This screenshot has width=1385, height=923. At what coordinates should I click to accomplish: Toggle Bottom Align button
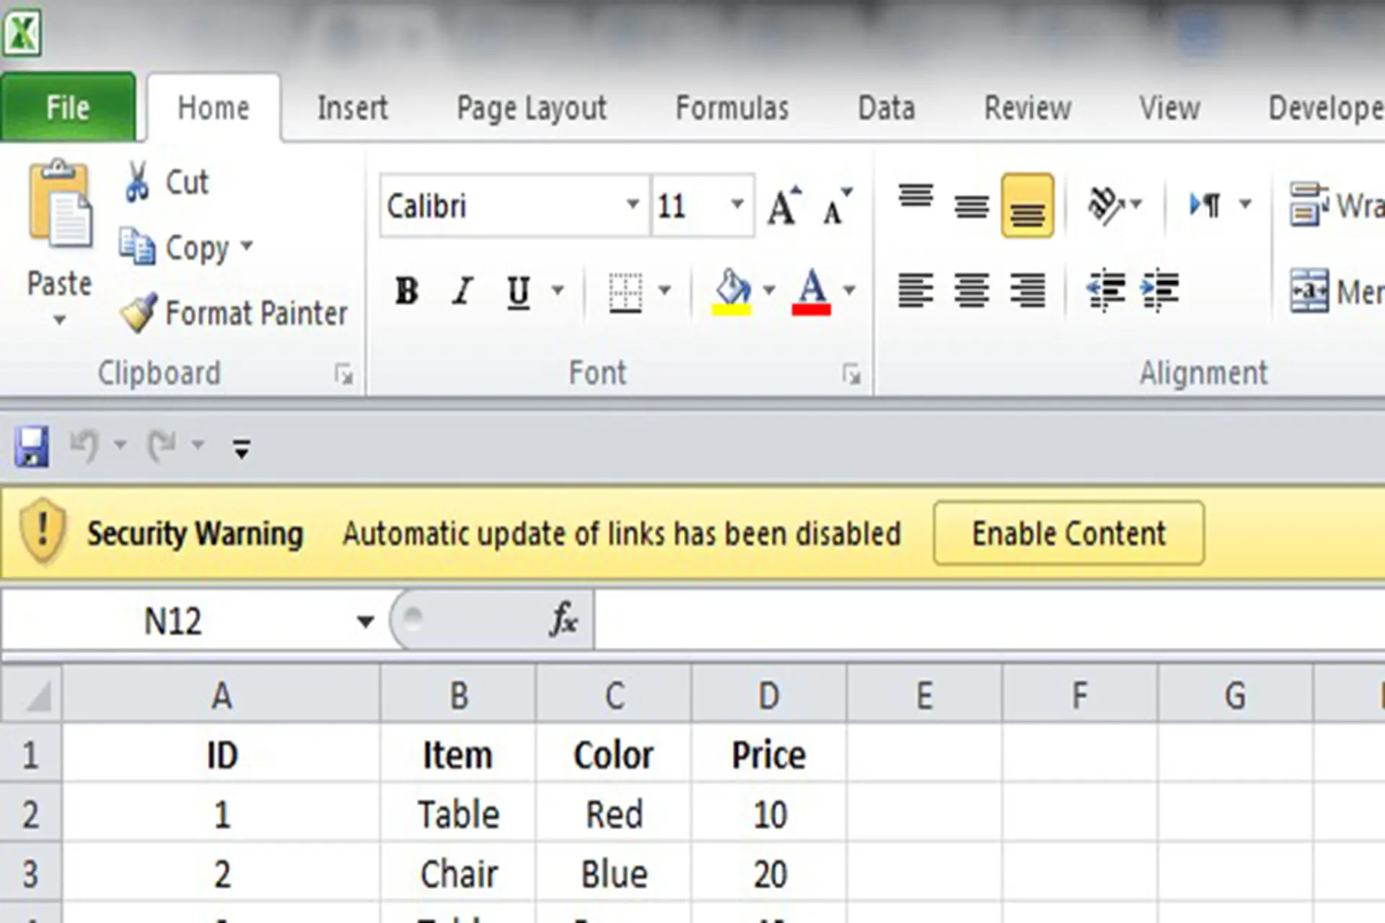(1027, 206)
